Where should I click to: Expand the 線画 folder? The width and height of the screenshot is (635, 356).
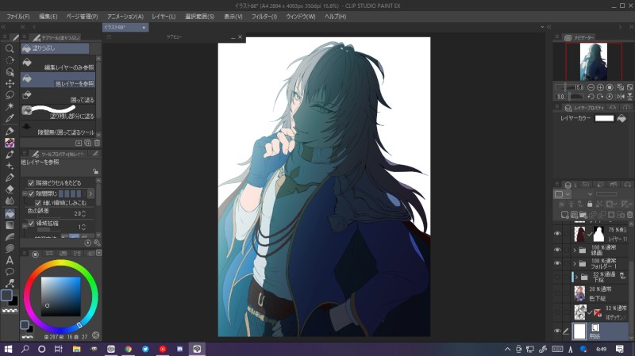[575, 251]
